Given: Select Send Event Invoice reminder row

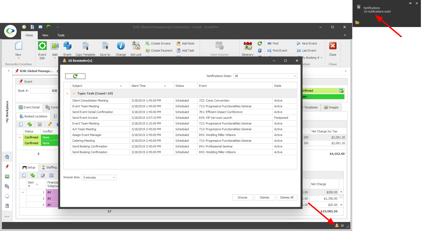Looking at the screenshot, I should [x=181, y=118].
